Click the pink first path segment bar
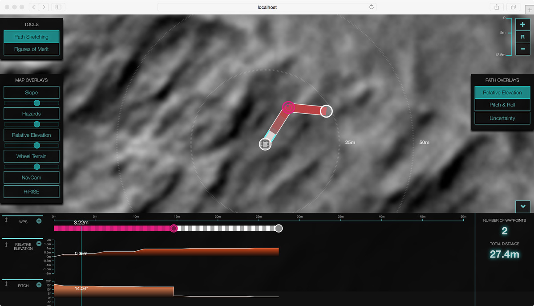This screenshot has height=306, width=534. click(x=112, y=228)
